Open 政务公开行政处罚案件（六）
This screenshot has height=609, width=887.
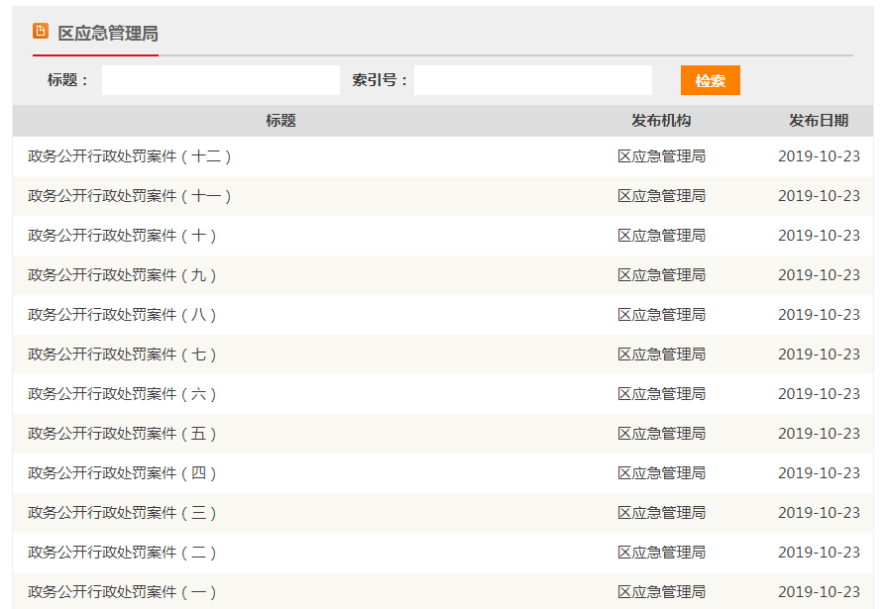click(122, 393)
